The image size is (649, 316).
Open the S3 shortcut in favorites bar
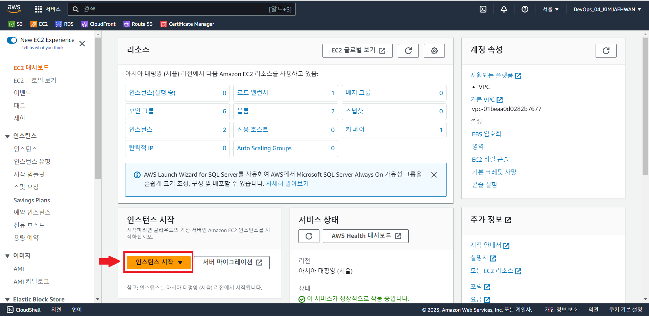coord(16,24)
